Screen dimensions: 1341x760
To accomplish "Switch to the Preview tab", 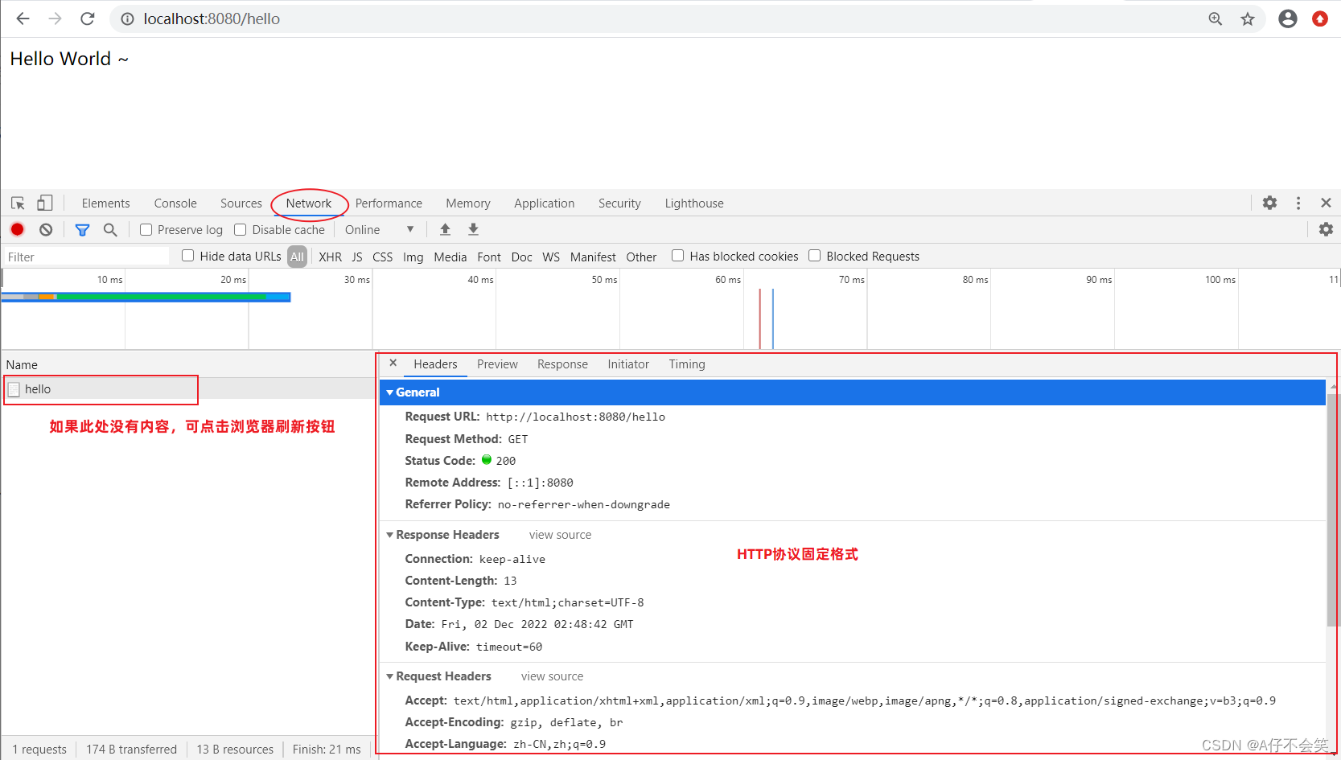I will click(497, 364).
